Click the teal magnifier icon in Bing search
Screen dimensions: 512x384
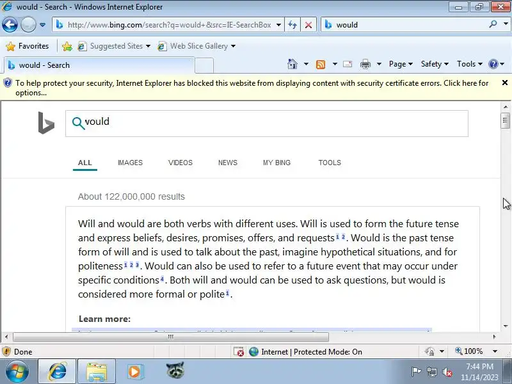click(78, 123)
